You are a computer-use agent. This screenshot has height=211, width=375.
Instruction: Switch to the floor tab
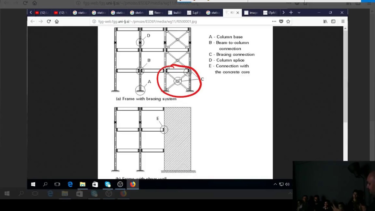click(x=157, y=13)
